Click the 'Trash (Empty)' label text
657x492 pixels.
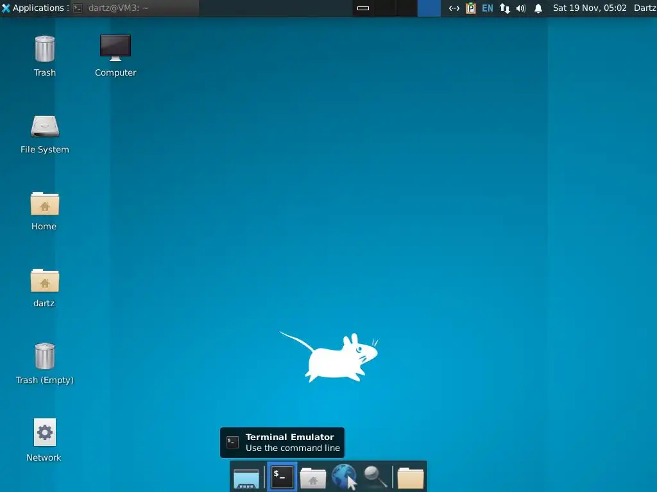(45, 380)
